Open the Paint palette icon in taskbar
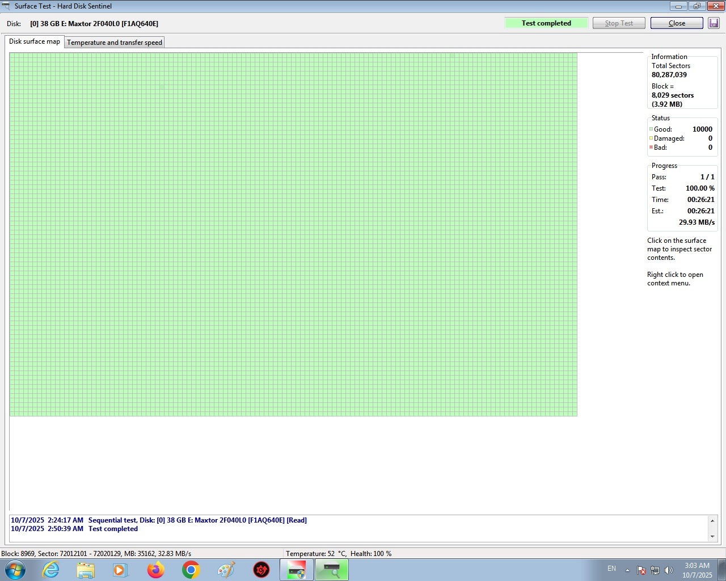 point(226,570)
